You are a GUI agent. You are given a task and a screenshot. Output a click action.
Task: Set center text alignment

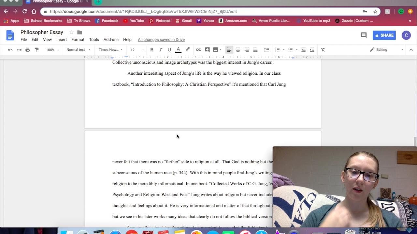[x=238, y=50]
